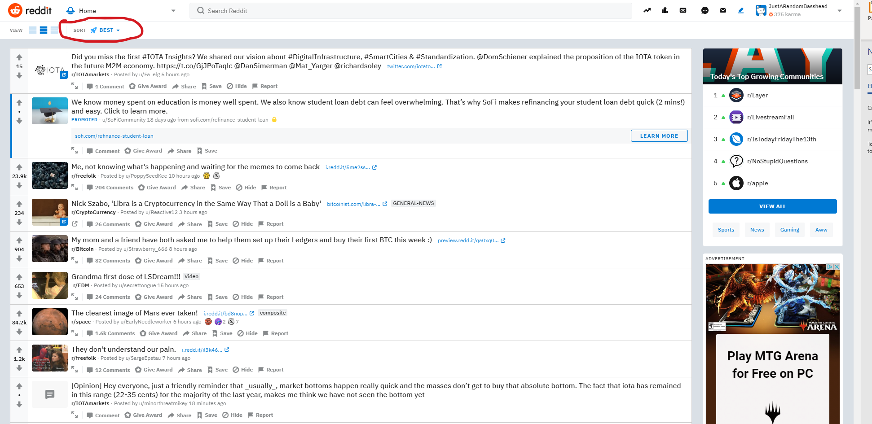Share the Ledgers and BTC post

click(x=190, y=261)
